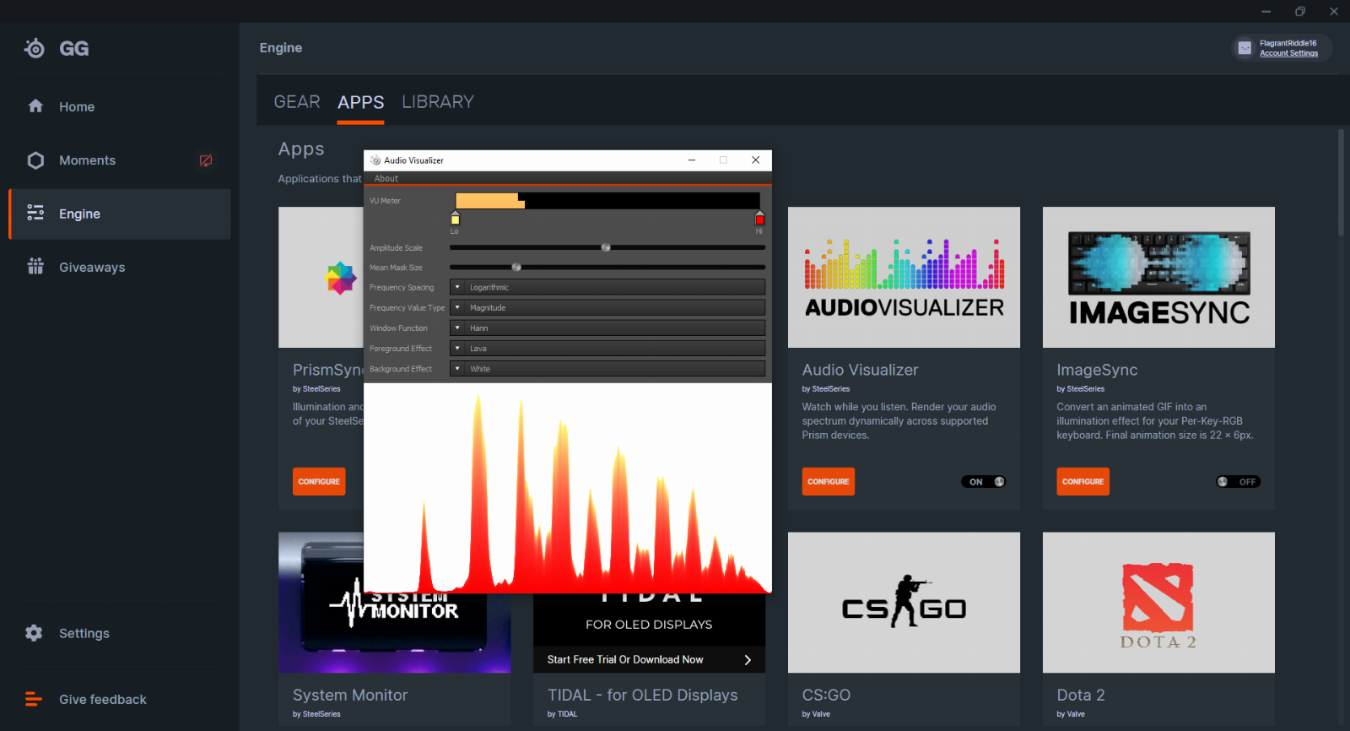
Task: Click the account avatar icon
Action: pos(1245,48)
